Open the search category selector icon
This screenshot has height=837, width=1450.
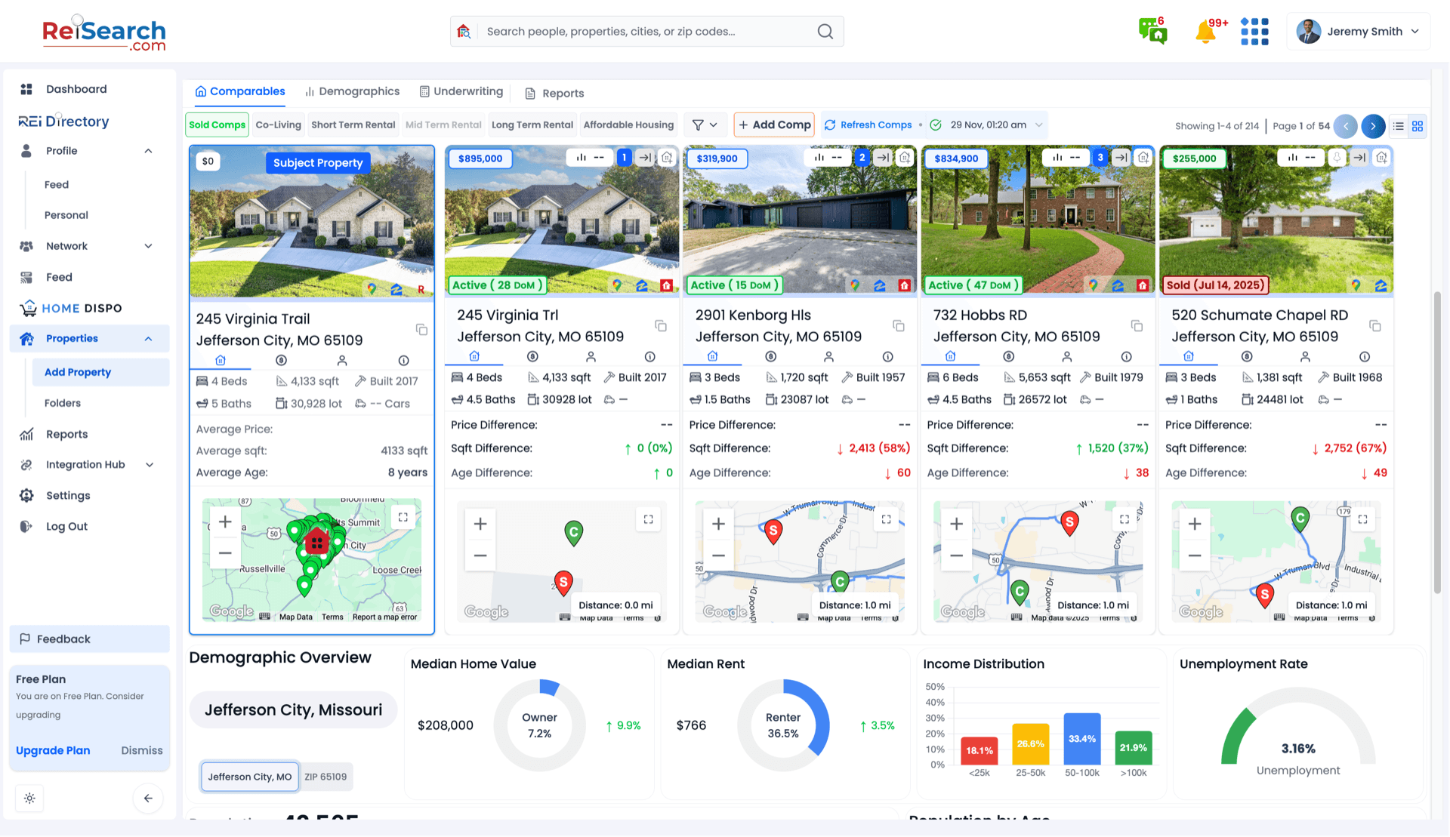pos(464,32)
